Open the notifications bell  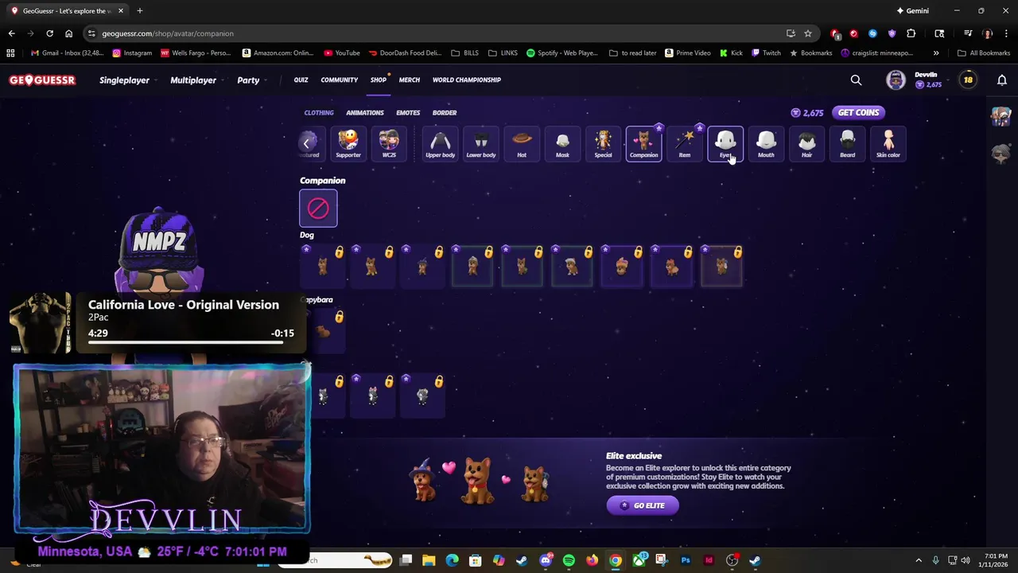click(1002, 80)
